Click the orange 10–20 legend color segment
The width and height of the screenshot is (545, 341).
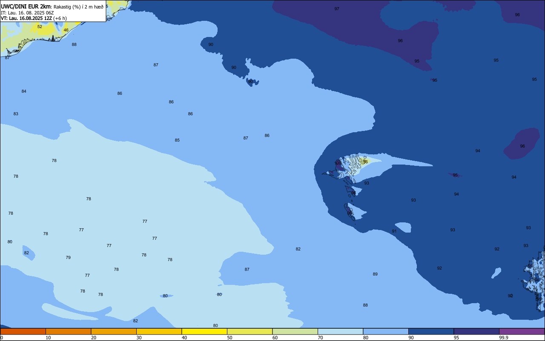(x=68, y=331)
